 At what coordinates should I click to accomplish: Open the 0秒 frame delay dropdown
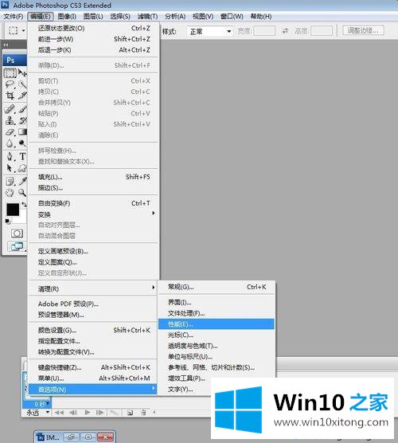pyautogui.click(x=41, y=404)
